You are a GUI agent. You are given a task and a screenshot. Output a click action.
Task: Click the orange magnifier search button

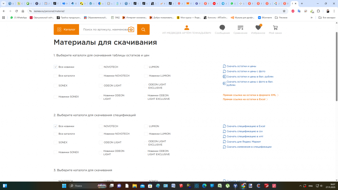tap(143, 29)
